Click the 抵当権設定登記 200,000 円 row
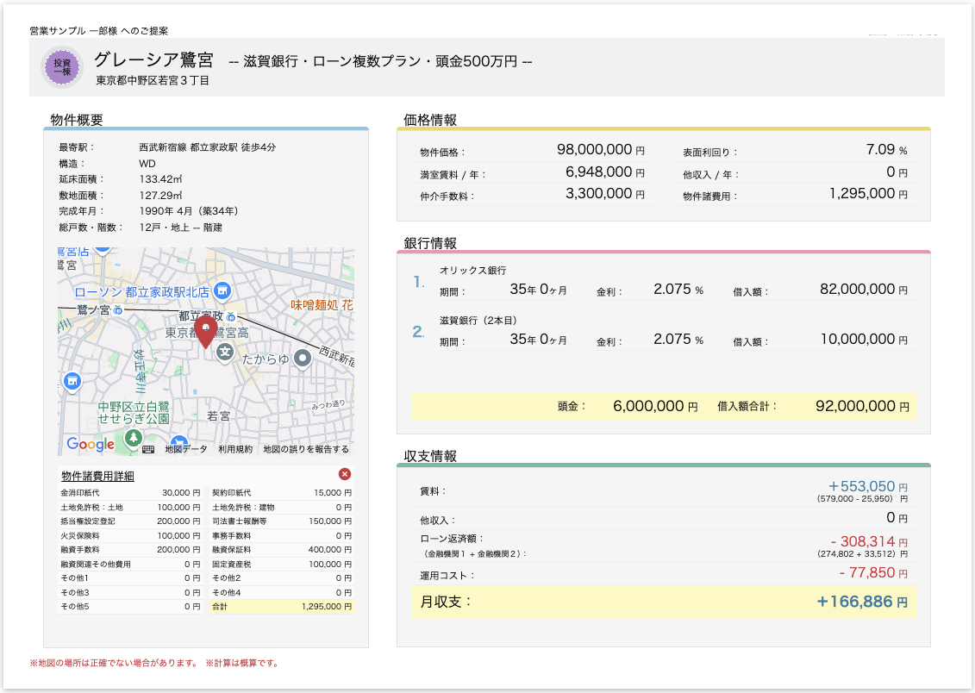The height and width of the screenshot is (693, 975). pyautogui.click(x=130, y=521)
